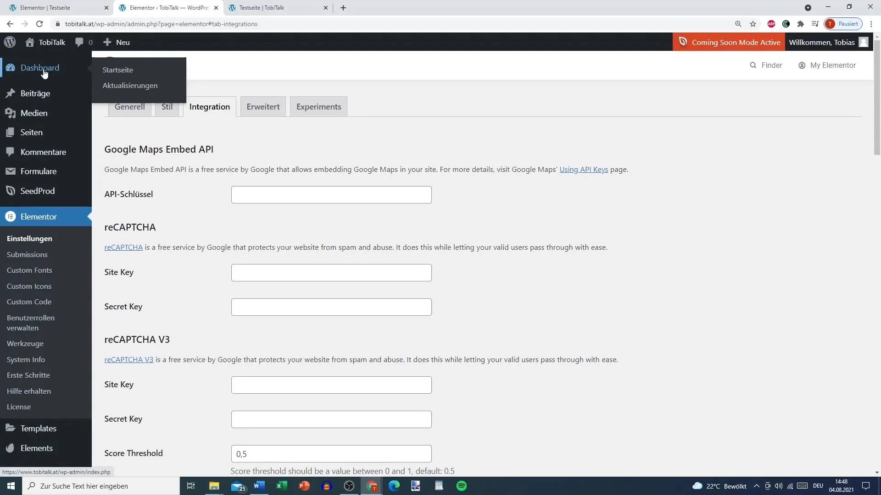
Task: Open the Experiments tab
Action: [319, 107]
